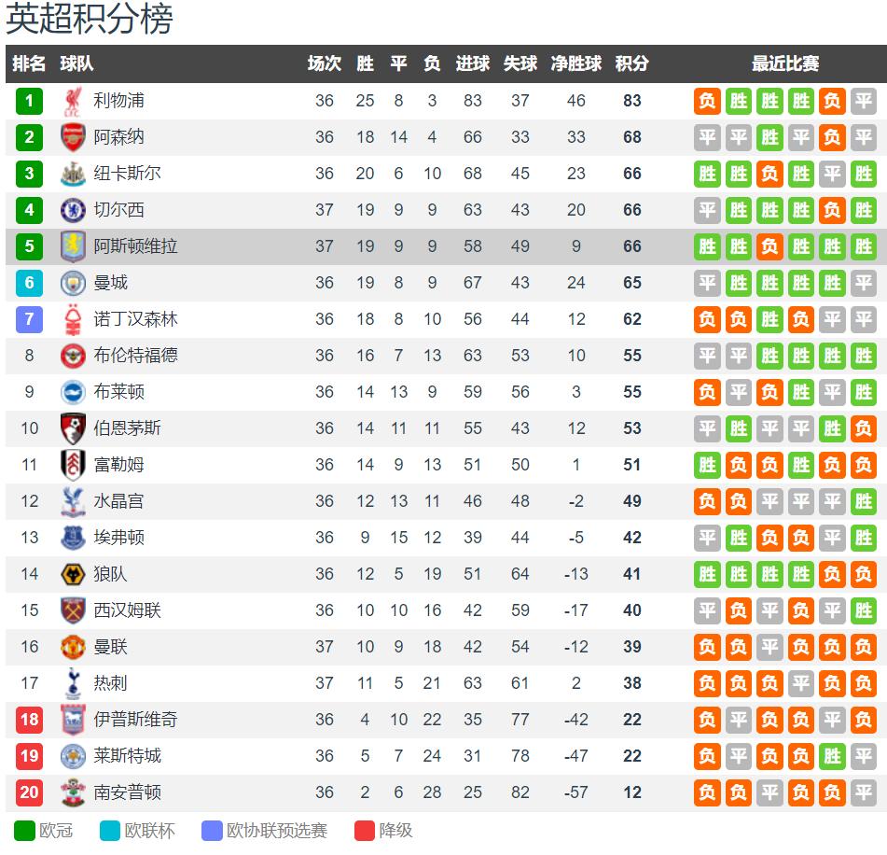Sort by 净胜球 column header

(575, 63)
